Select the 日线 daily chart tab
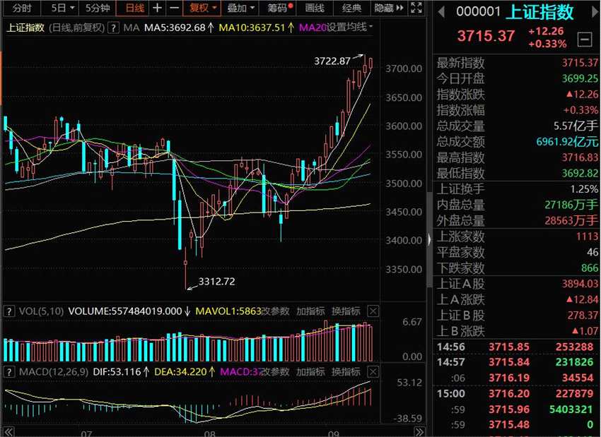Screen dimensions: 601x437 point(134,8)
